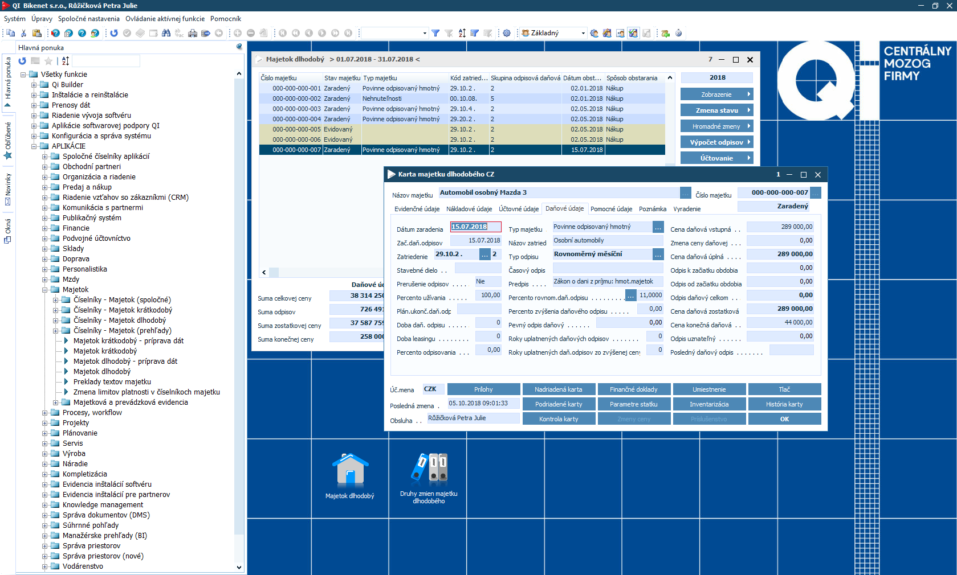Toggle the pin icon of Hlavná ponuka panel
957x575 pixels.
coord(239,47)
